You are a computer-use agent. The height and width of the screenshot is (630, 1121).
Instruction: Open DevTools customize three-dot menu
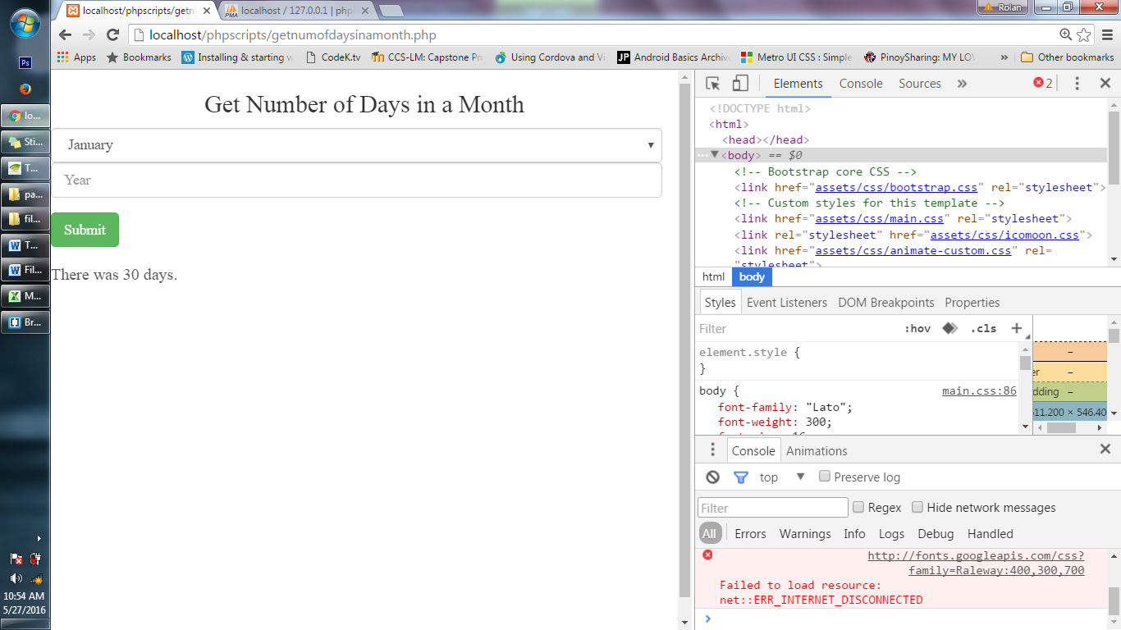point(1078,84)
